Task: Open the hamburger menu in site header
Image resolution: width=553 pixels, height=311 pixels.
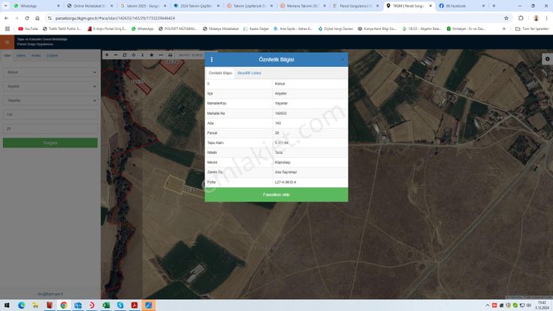Action: tap(7, 41)
